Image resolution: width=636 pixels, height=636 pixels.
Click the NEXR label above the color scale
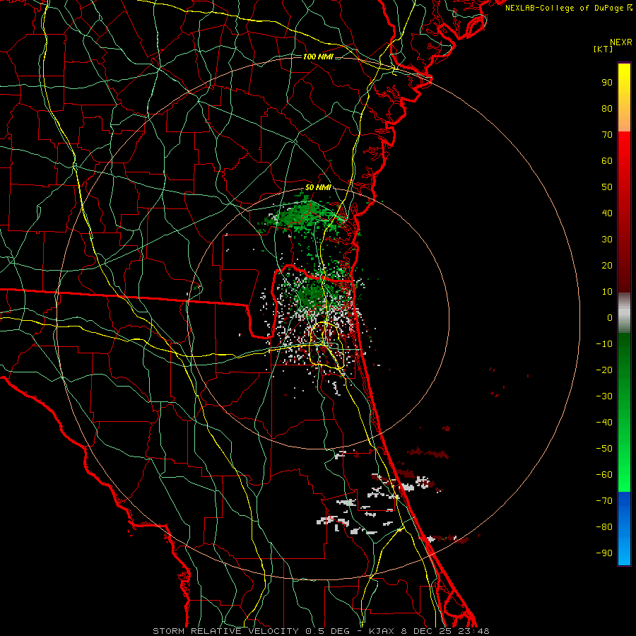(621, 42)
